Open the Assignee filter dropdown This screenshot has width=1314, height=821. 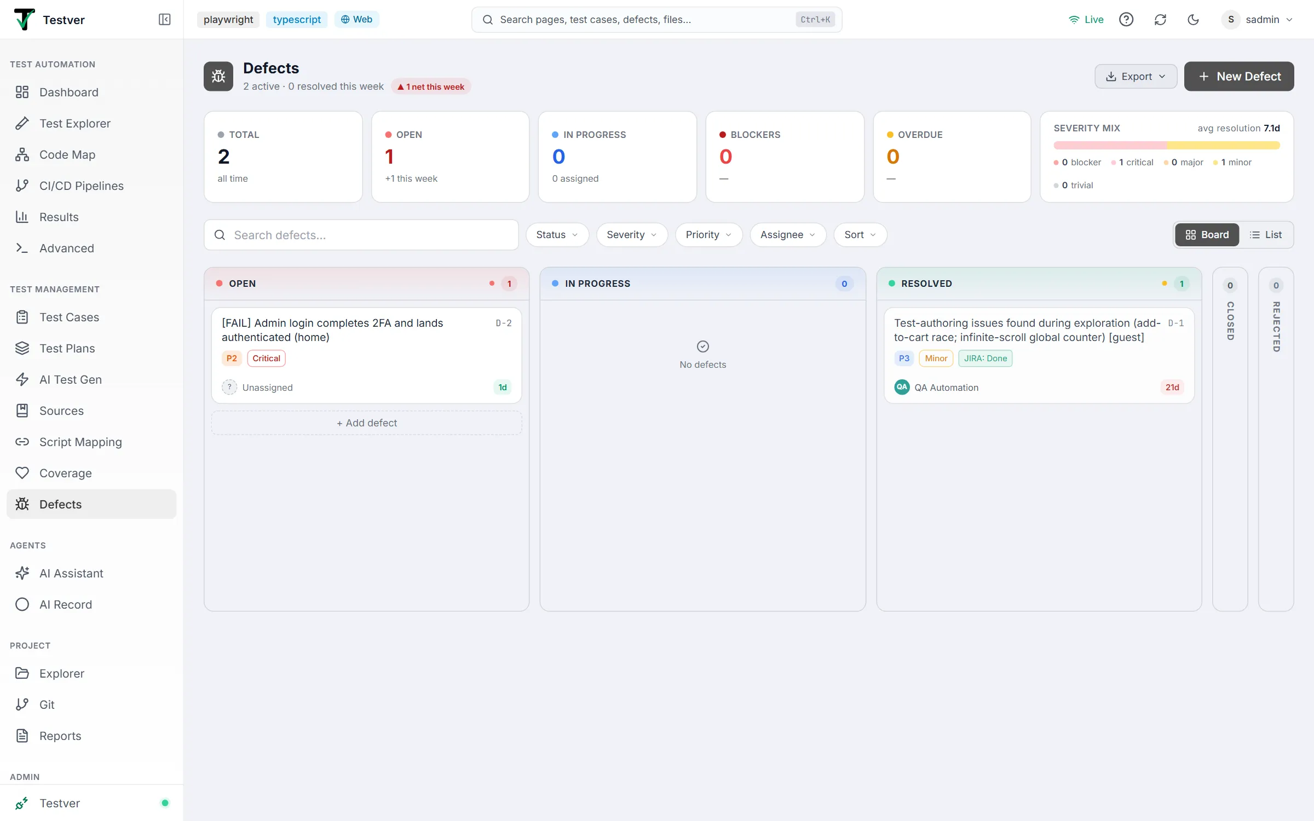(x=788, y=235)
